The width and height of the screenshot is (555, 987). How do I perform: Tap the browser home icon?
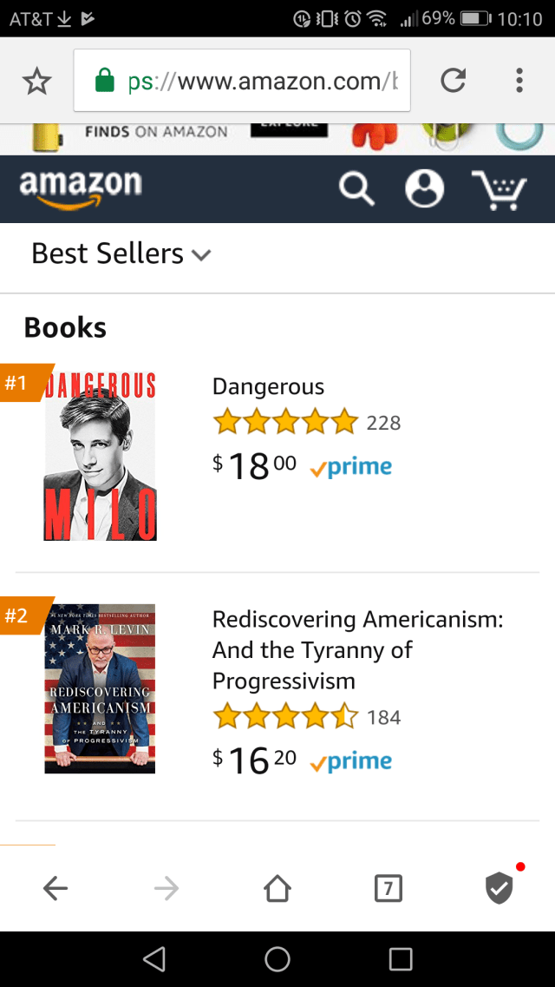point(277,887)
